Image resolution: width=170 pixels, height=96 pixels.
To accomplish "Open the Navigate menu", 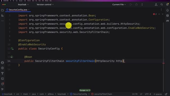I will [x=21, y=1].
